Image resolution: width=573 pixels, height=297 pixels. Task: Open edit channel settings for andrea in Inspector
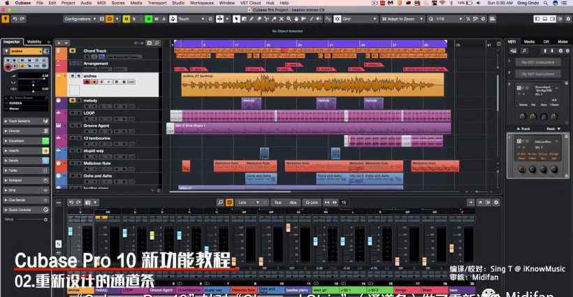click(x=46, y=51)
